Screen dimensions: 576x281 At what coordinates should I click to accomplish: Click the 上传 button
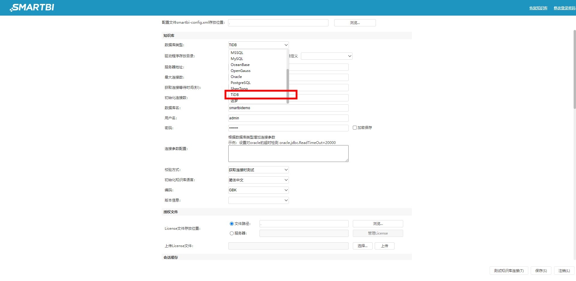pos(385,246)
